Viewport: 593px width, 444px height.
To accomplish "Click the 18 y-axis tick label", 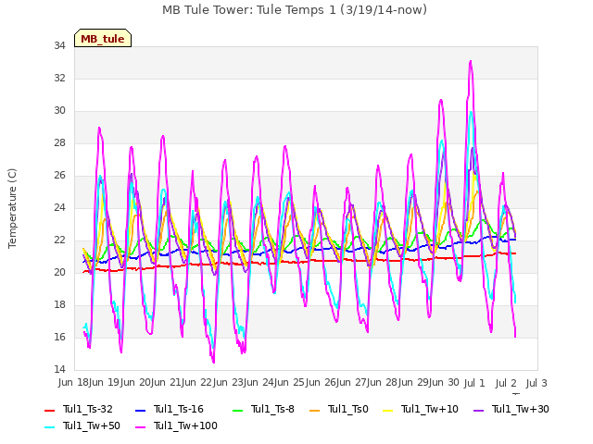I will tap(59, 305).
